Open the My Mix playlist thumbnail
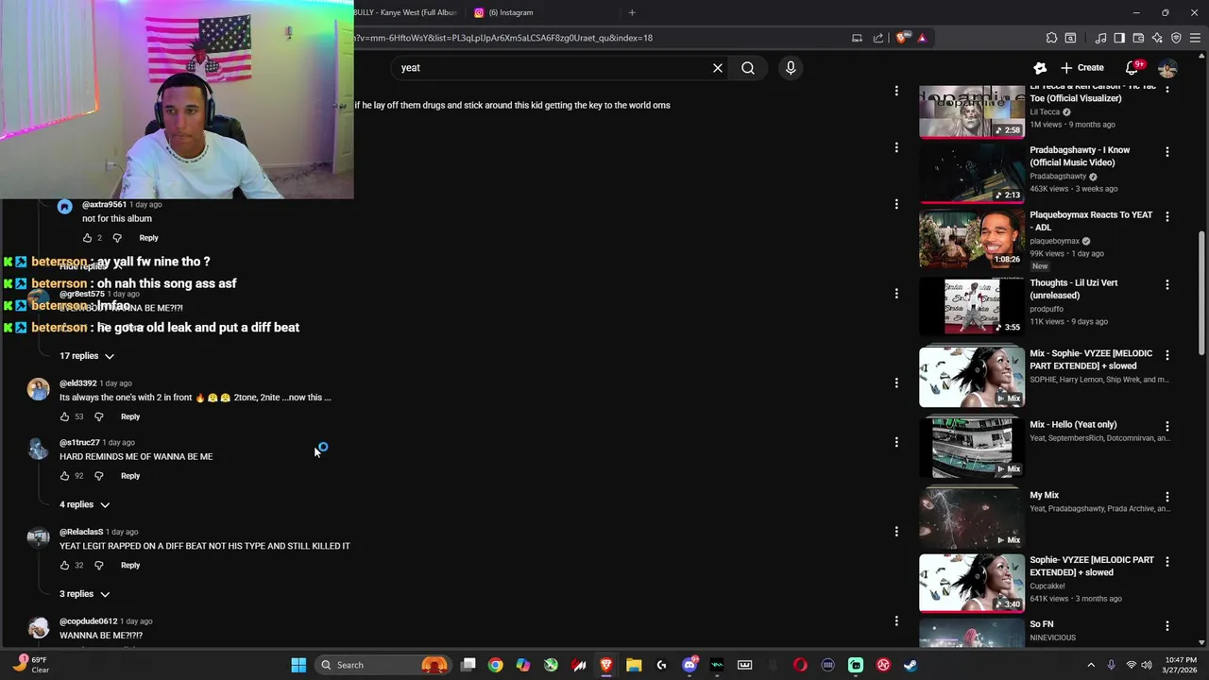Screen dimensions: 1209x680 pyautogui.click(x=972, y=518)
